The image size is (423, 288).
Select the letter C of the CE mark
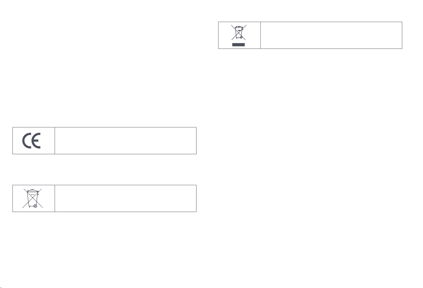point(27,141)
